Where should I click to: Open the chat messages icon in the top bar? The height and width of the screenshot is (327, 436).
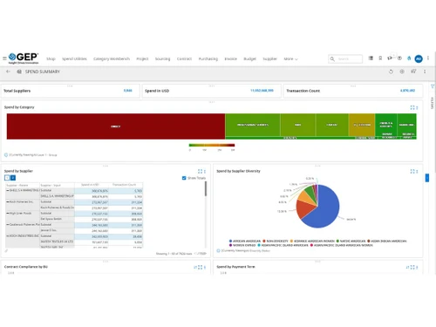(390, 58)
